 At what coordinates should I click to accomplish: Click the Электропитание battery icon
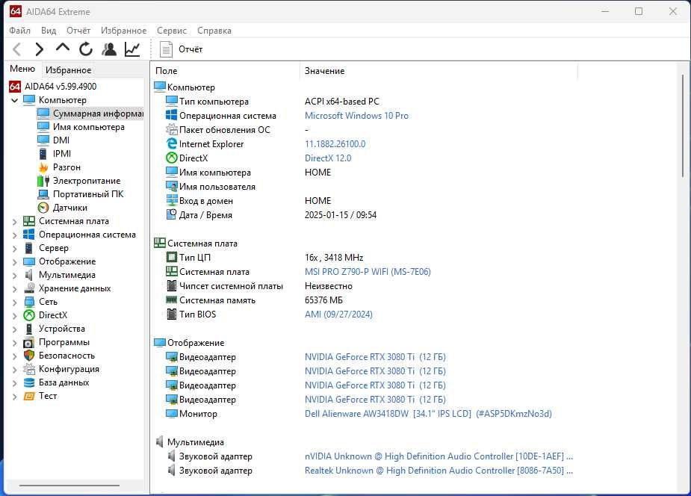point(43,181)
